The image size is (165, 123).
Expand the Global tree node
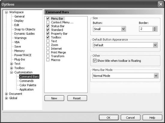tap(6, 98)
